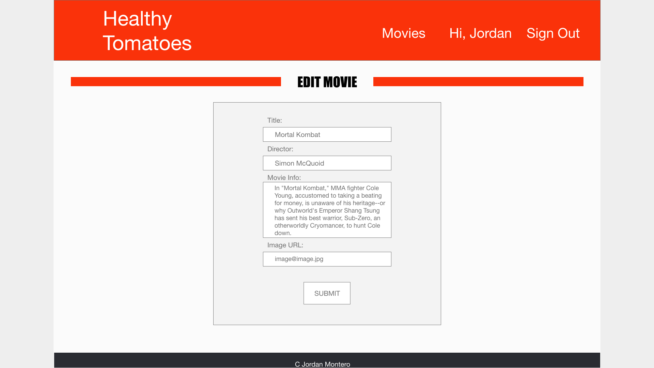Click inside the Movie Info textarea
654x368 pixels.
tap(327, 210)
